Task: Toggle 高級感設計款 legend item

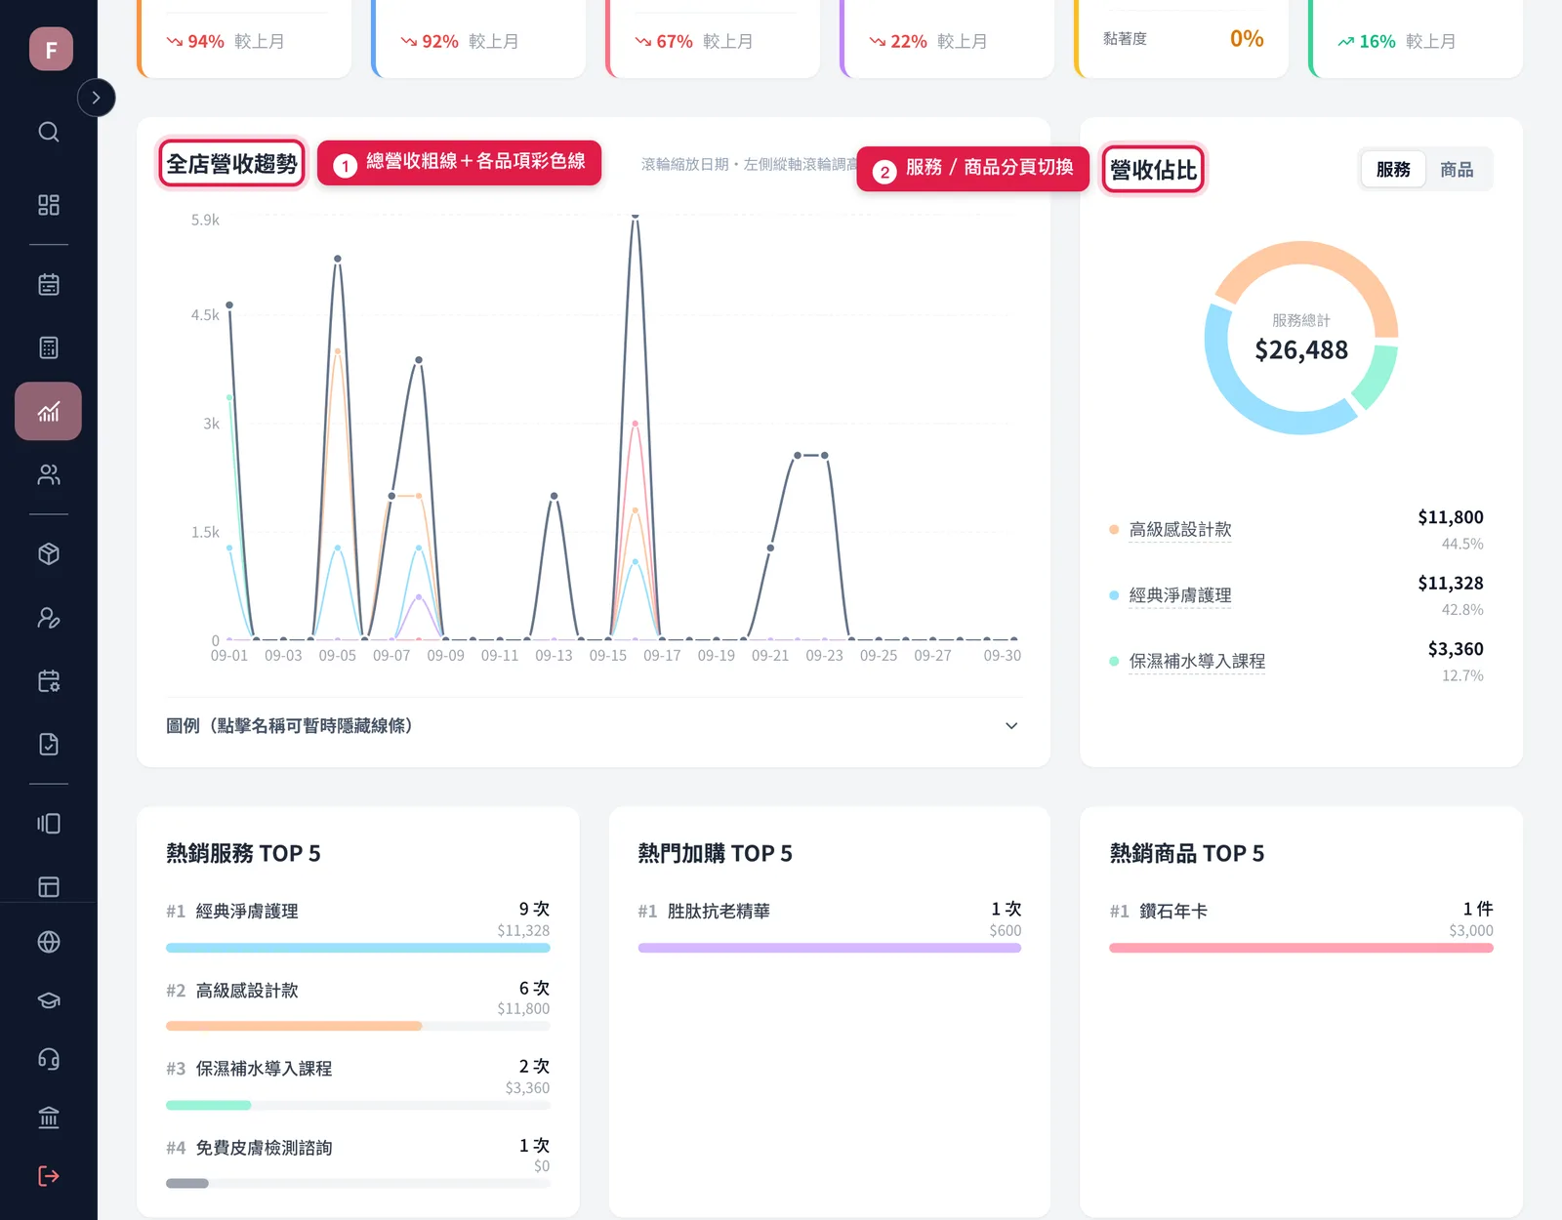Action: tap(1180, 530)
